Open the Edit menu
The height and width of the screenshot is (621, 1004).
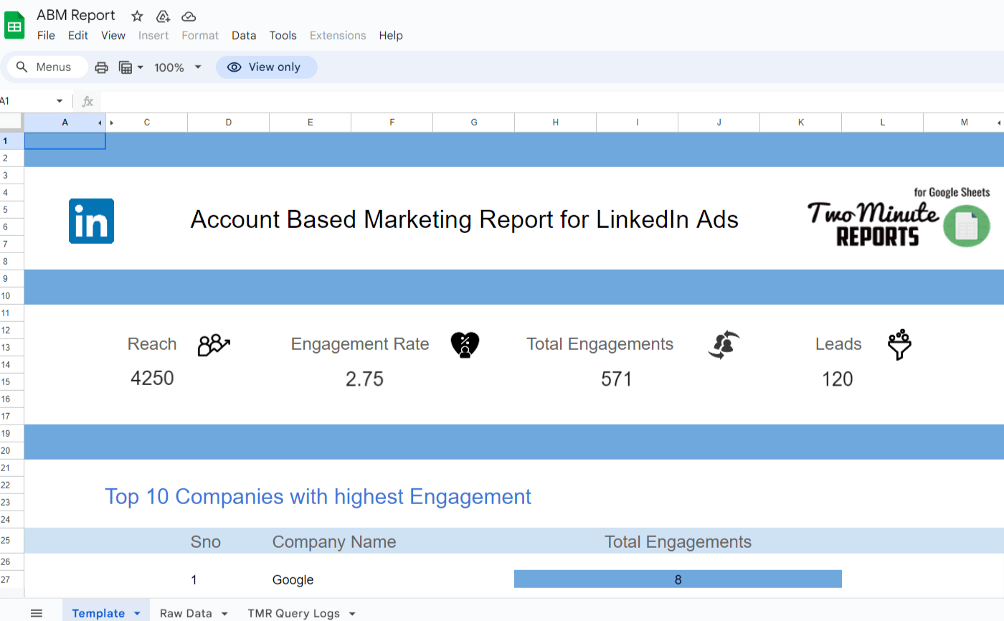tap(78, 35)
